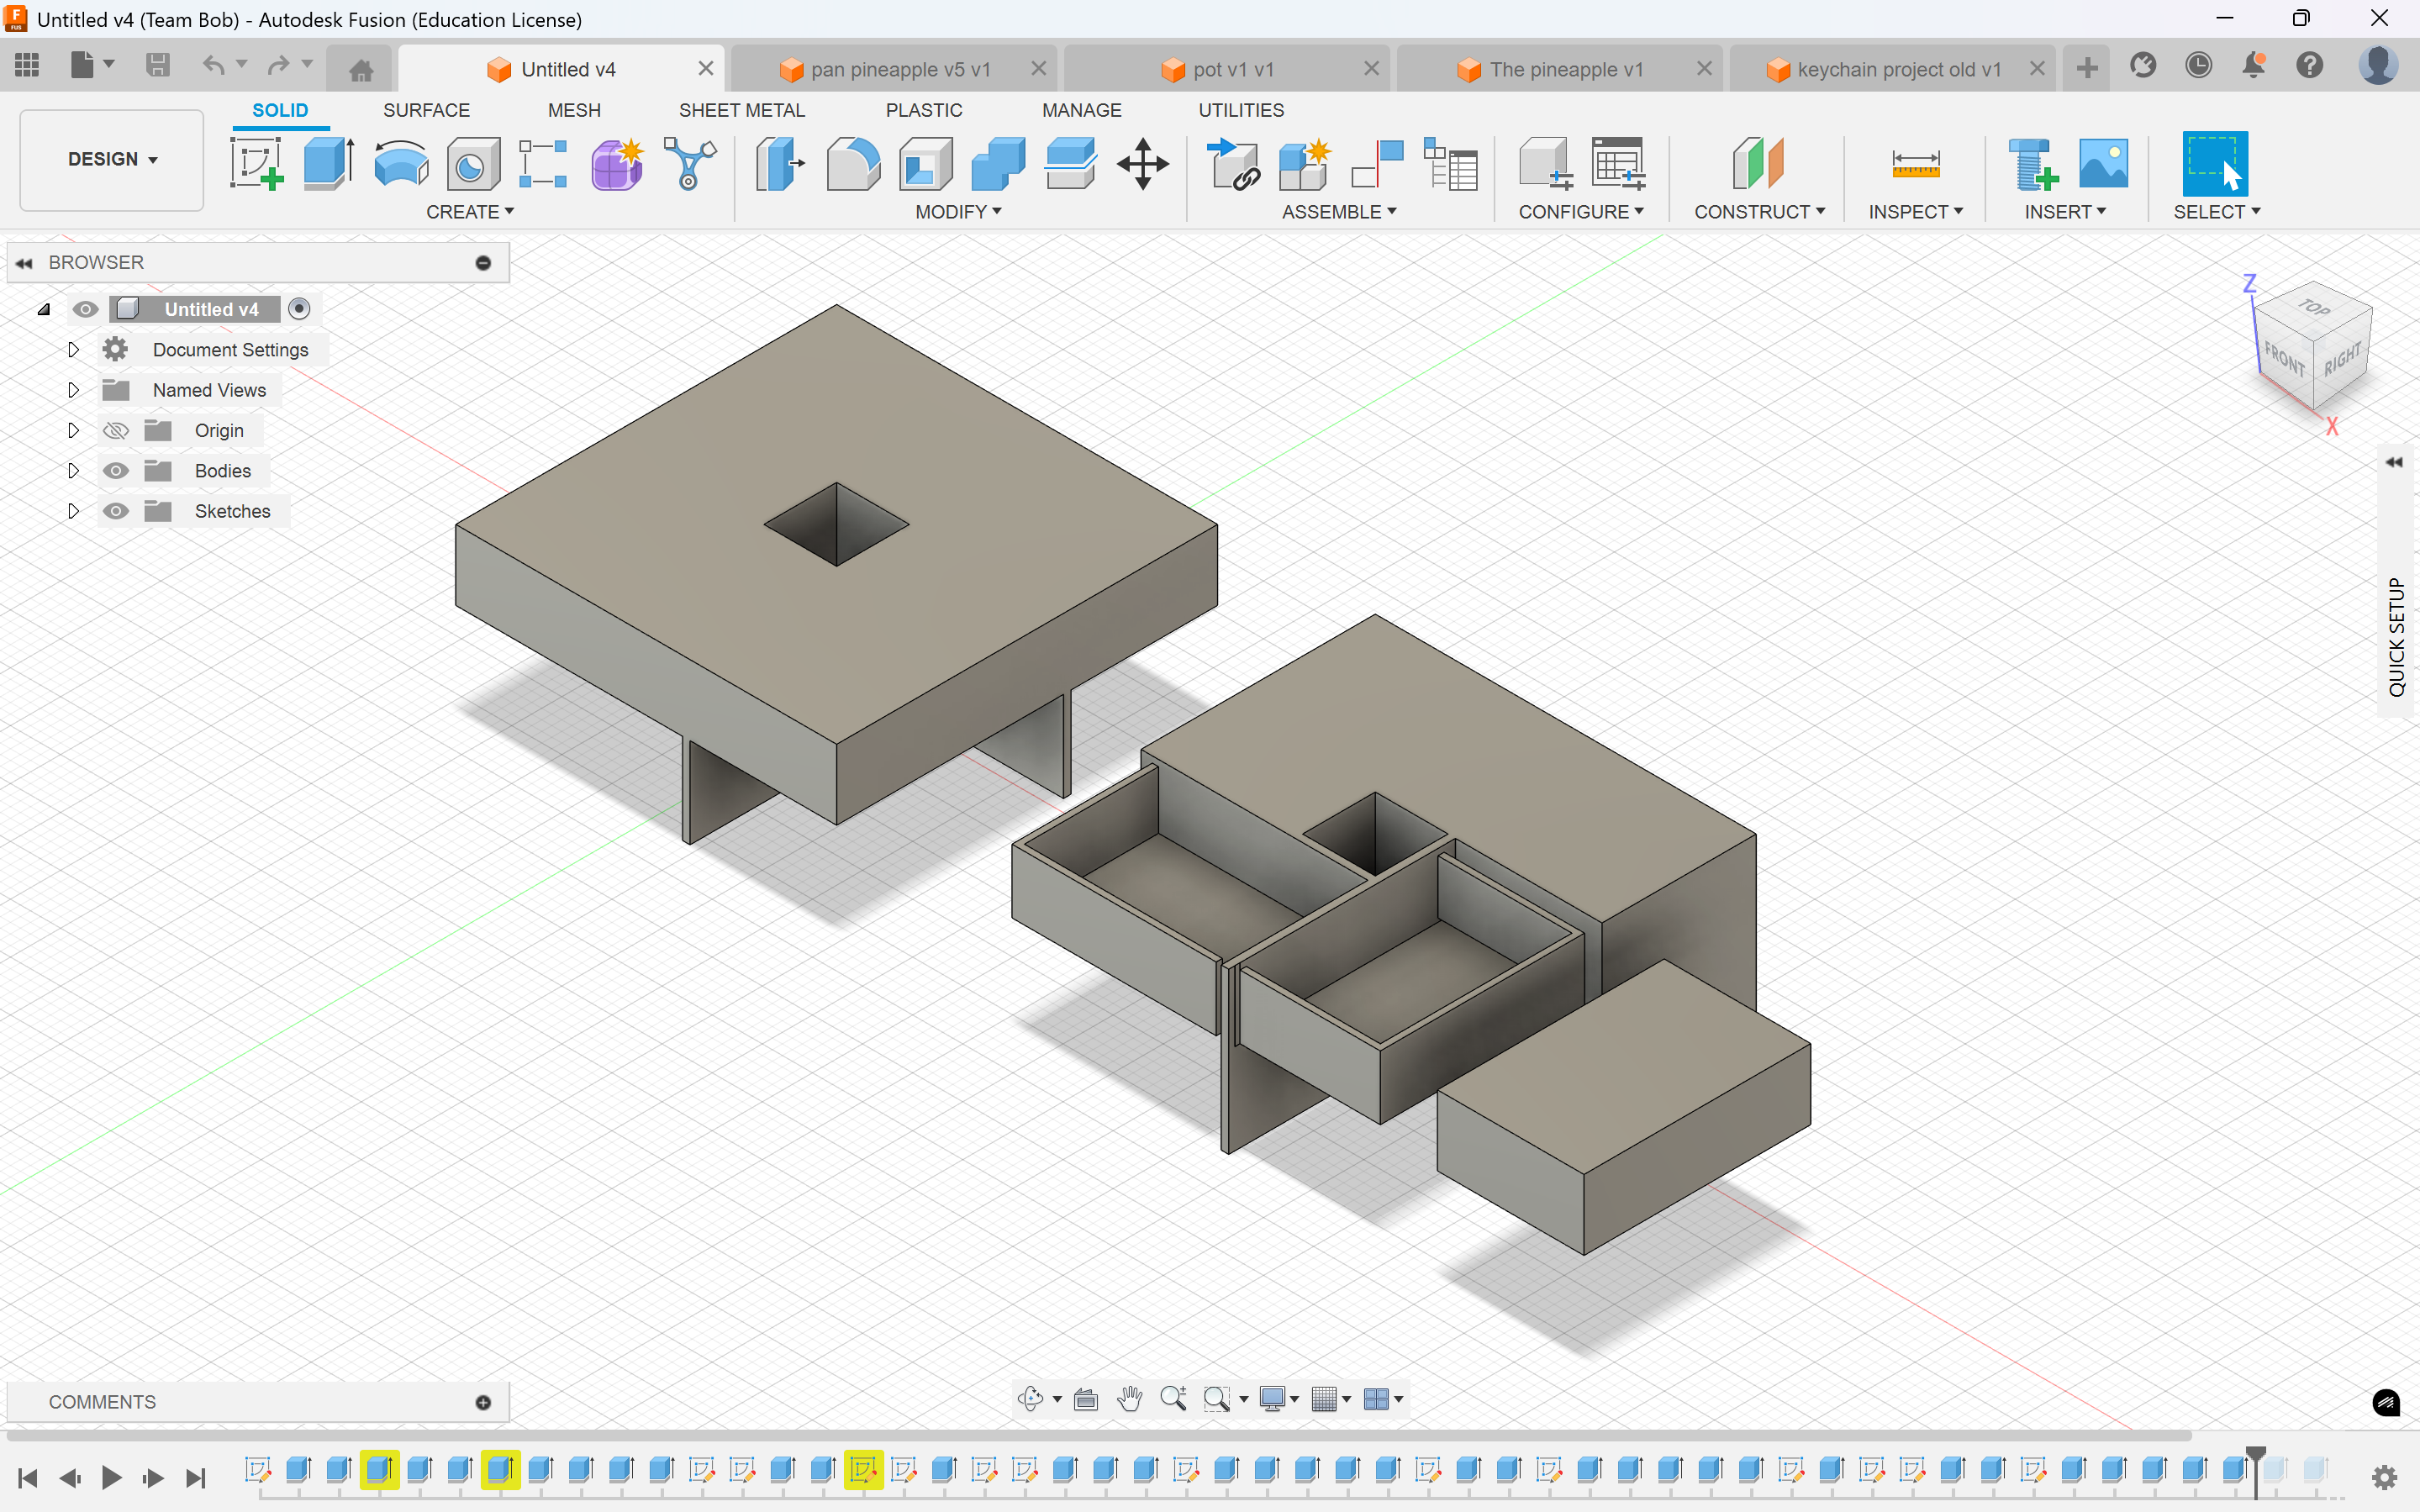
Task: Expand the Sketches node
Action: 73,511
